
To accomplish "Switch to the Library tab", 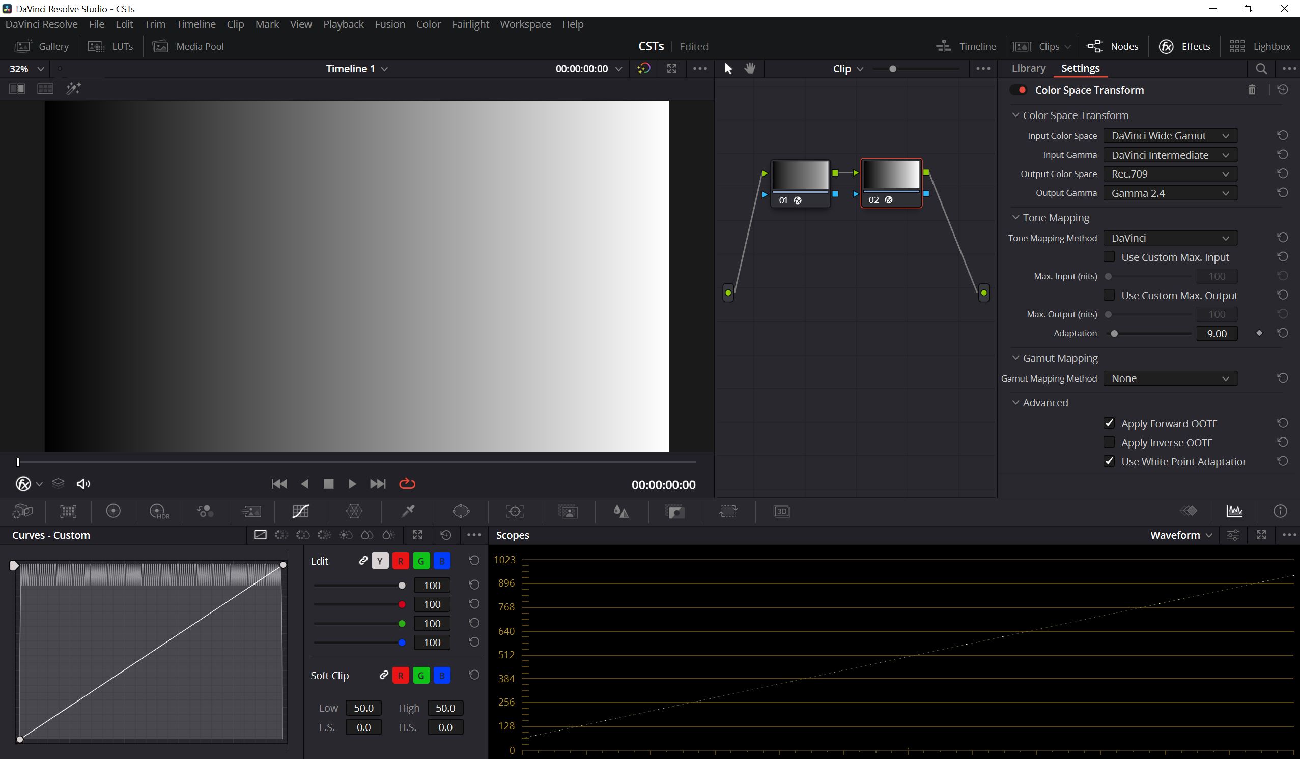I will (1028, 68).
